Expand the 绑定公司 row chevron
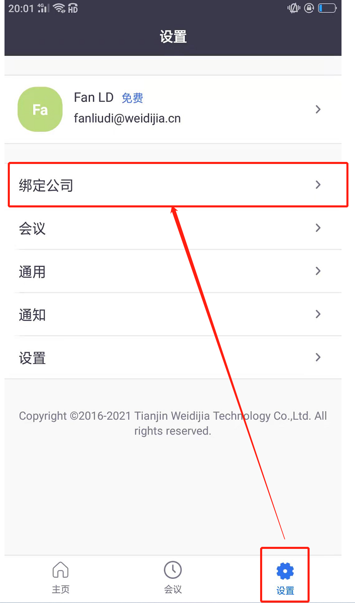This screenshot has height=603, width=355. click(318, 185)
